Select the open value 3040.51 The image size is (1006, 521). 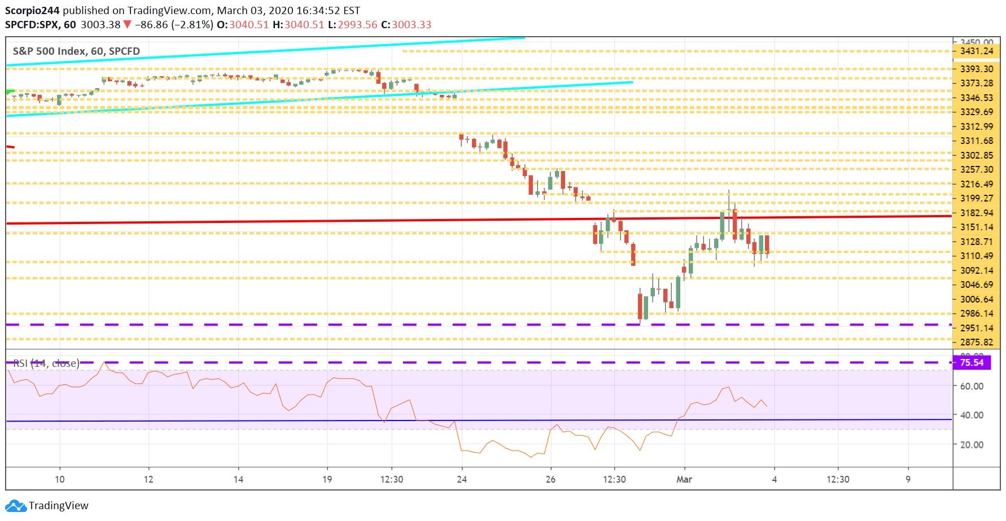pyautogui.click(x=249, y=25)
